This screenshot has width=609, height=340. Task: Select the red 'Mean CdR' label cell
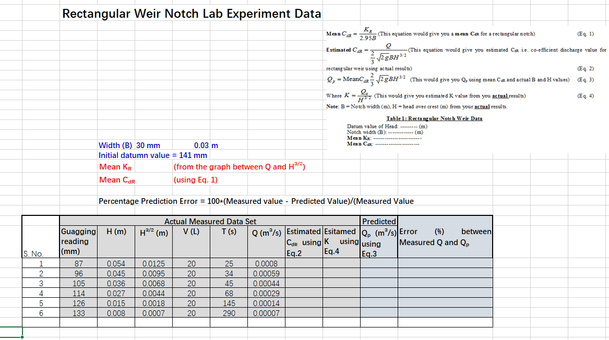tap(117, 180)
